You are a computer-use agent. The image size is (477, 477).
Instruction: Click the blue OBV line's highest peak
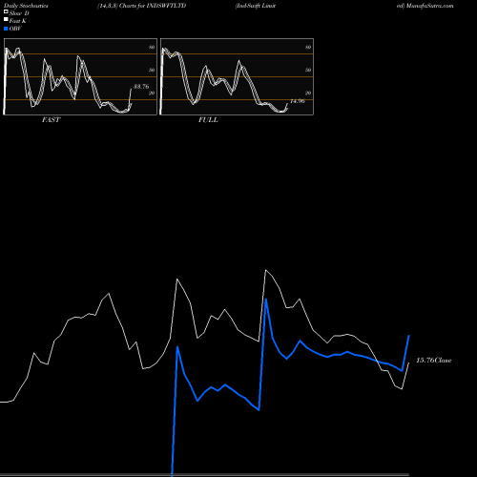click(266, 300)
